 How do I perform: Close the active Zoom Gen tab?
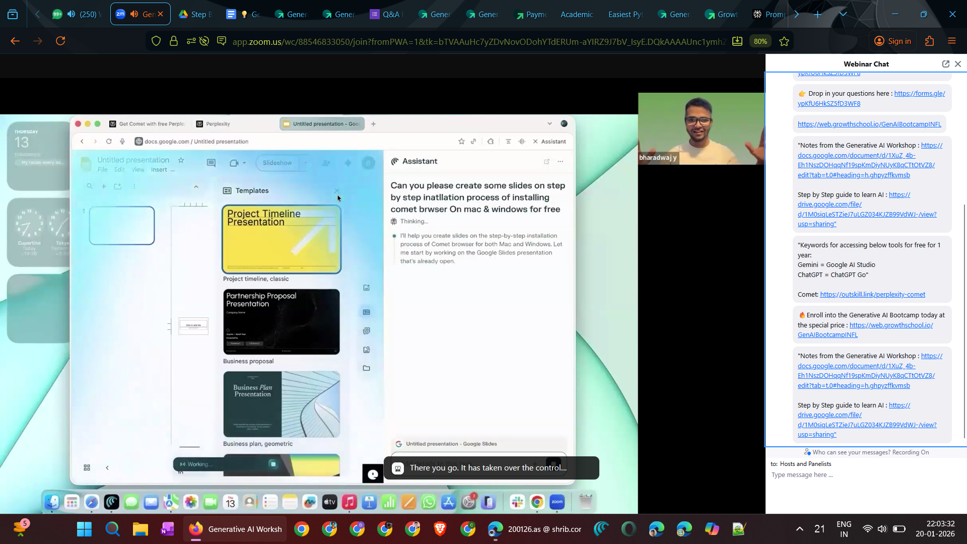161,14
